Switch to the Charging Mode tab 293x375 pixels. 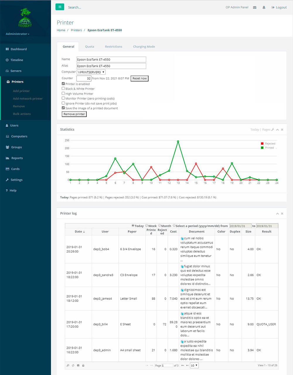(x=144, y=47)
